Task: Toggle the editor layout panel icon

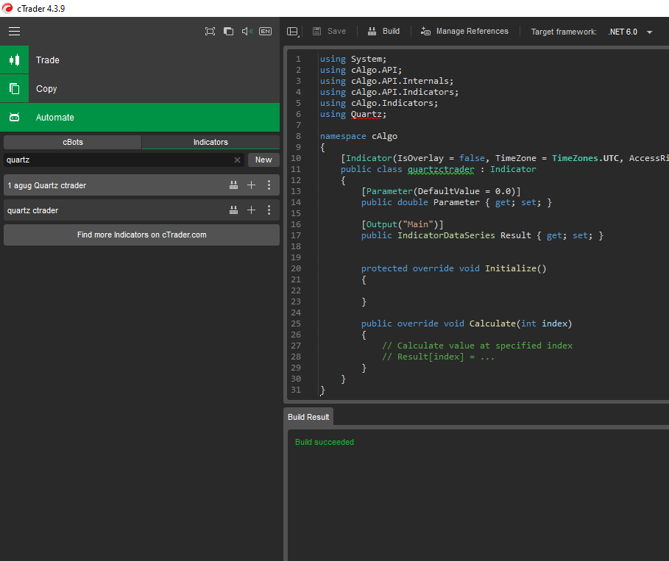Action: 293,32
